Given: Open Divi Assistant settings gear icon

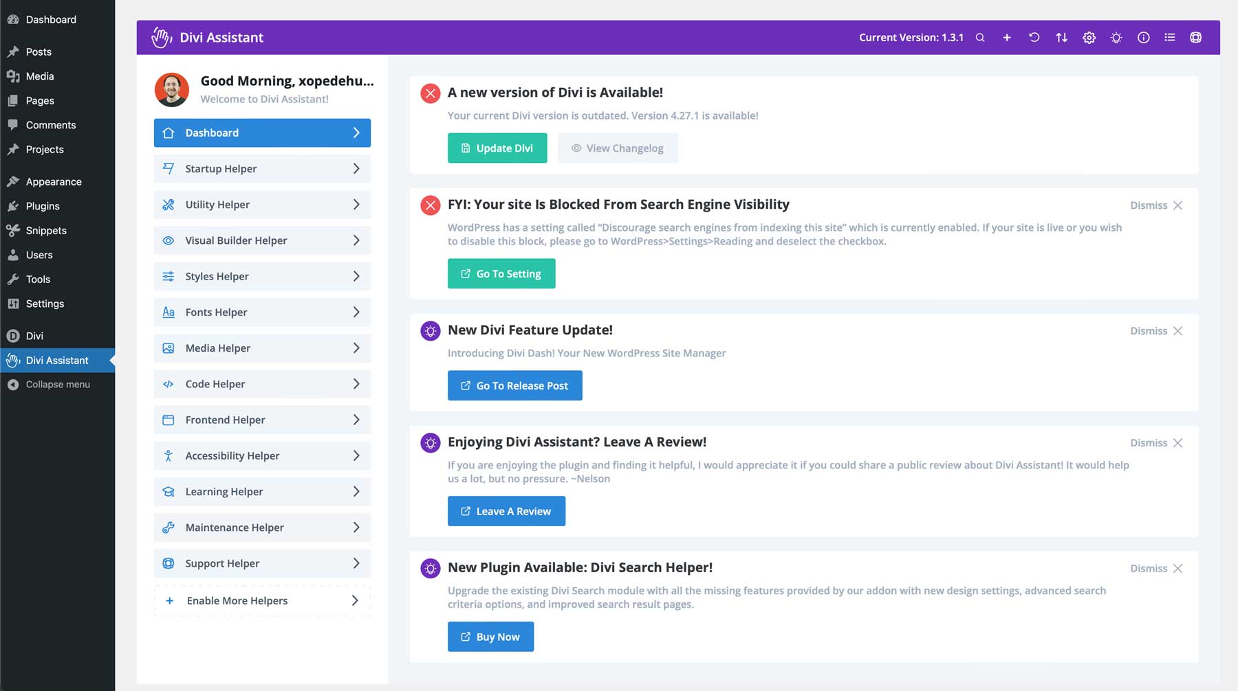Looking at the screenshot, I should point(1089,38).
